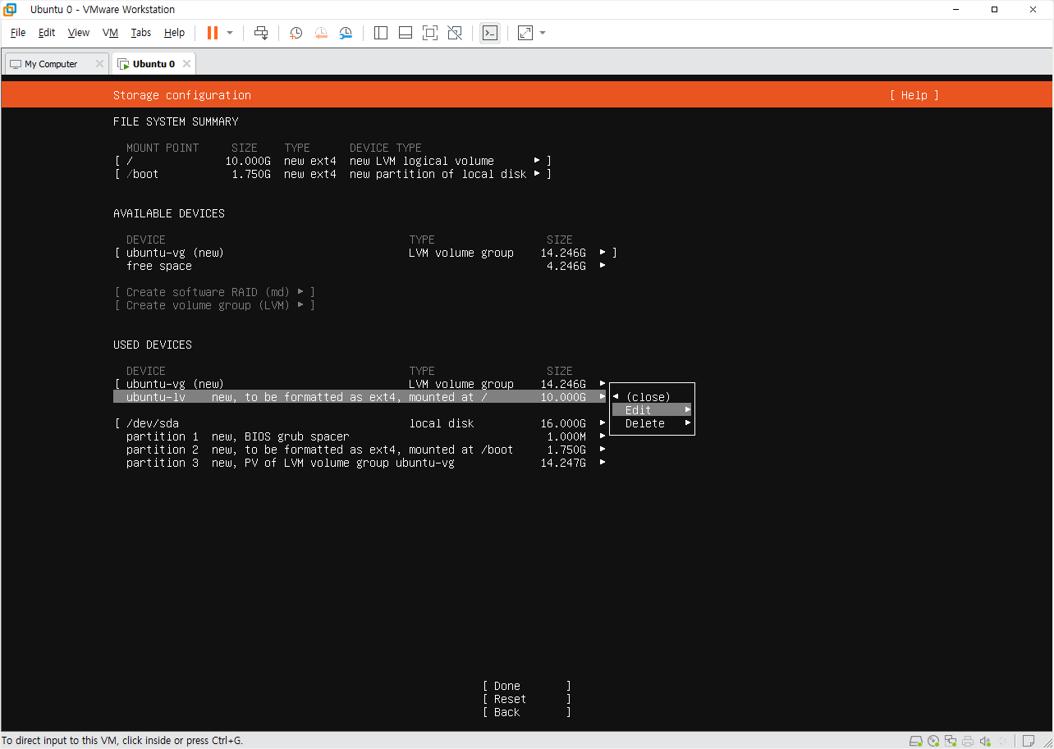Viewport: 1054px width, 749px height.
Task: Open the View menu
Action: pos(79,33)
